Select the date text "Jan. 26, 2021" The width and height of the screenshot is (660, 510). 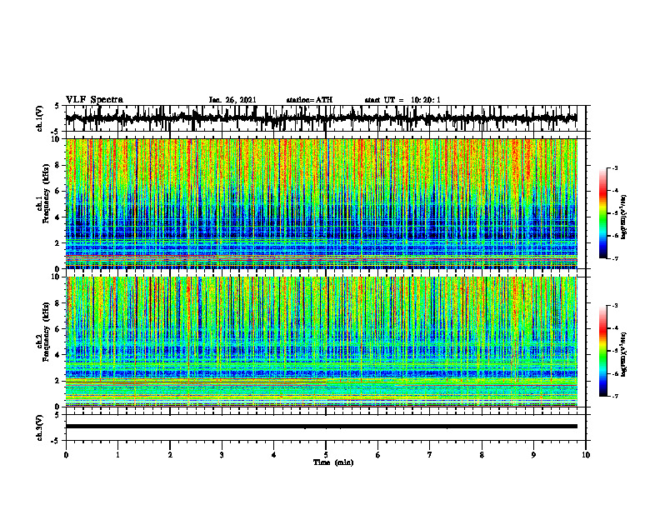(232, 100)
